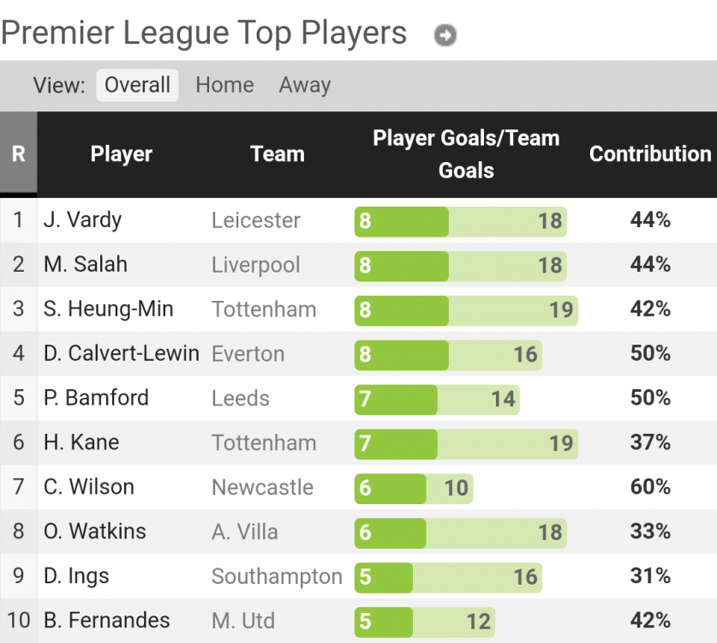Screen dimensions: 717x643
Task: Sort by the Contribution column header
Action: [650, 154]
